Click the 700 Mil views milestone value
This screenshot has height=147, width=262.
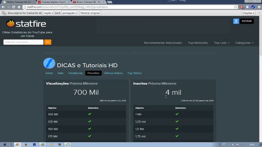(86, 93)
